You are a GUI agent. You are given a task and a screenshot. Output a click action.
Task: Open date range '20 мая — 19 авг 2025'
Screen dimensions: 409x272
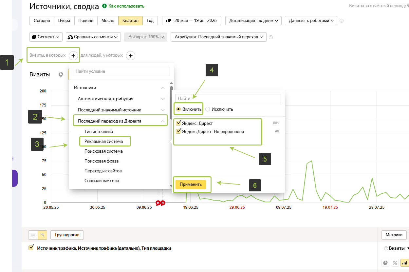tap(192, 20)
